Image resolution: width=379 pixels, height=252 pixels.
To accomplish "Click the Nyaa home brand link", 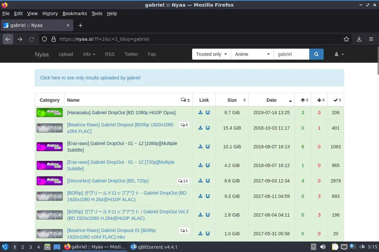I will click(41, 54).
